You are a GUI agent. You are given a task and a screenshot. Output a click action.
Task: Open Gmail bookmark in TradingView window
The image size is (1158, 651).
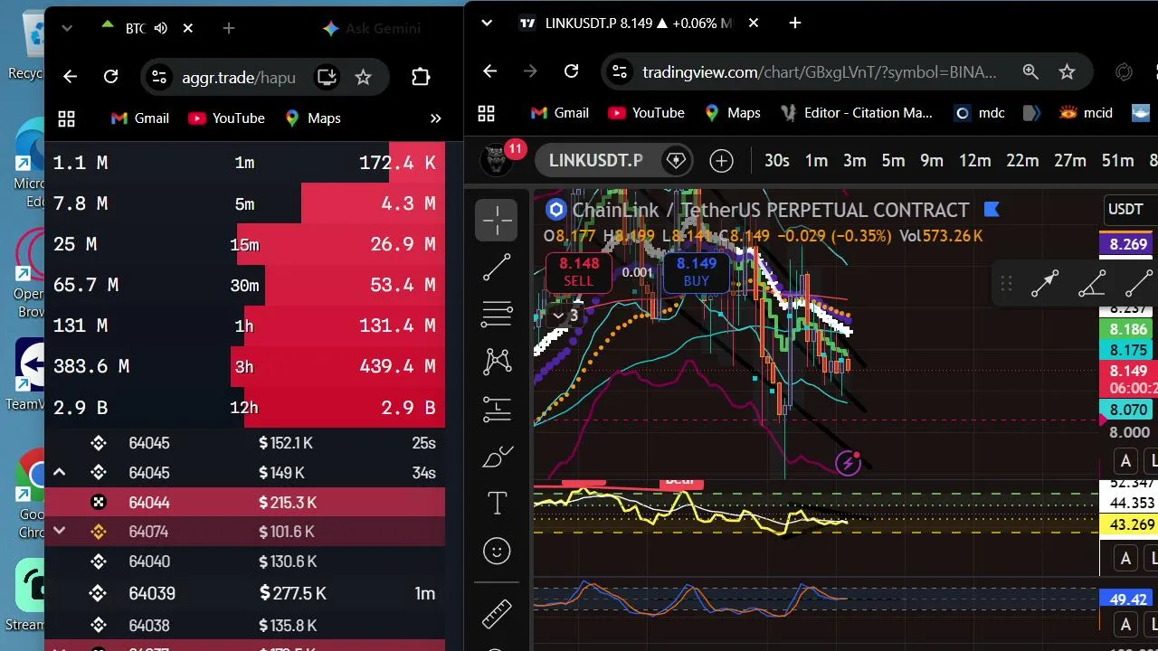[559, 113]
